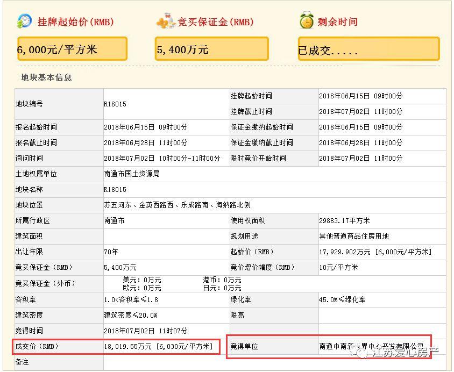Click the 已成交 status banner
The image size is (454, 372).
[368, 48]
